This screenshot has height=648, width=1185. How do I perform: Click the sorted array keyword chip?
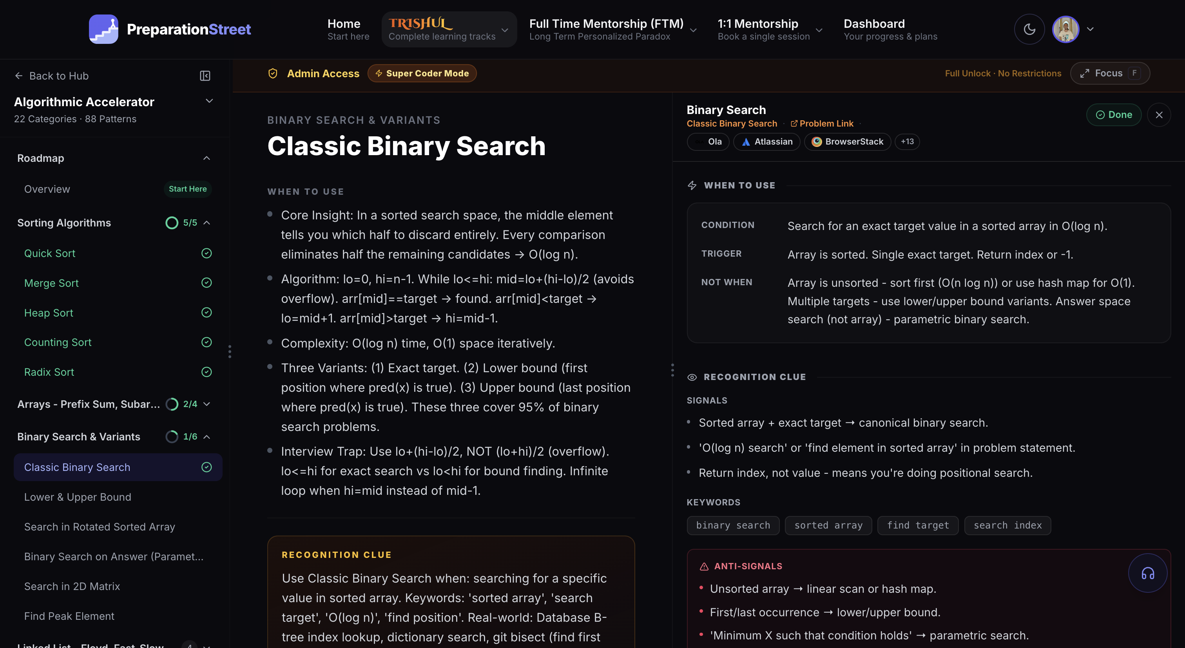828,525
